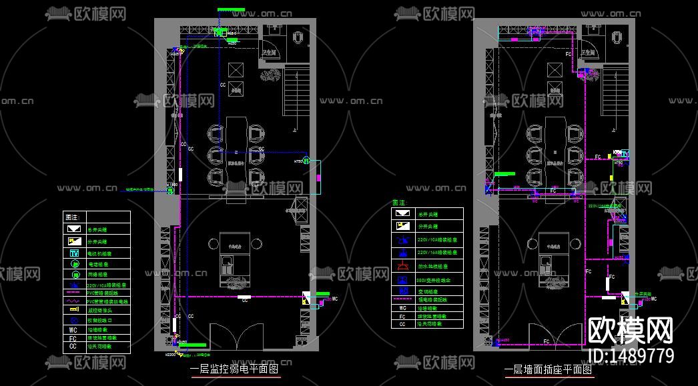Viewport: 698px width, 386px height.
Task: Click the waterproof floor socket symbol in right legend
Action: (x=402, y=265)
